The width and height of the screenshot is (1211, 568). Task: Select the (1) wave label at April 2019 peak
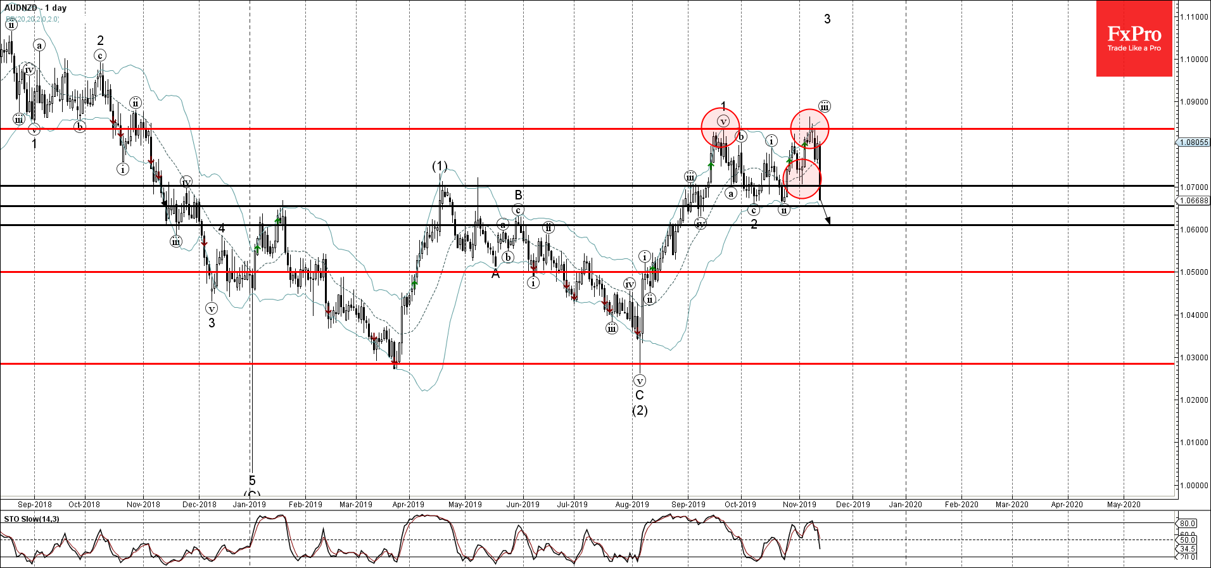(x=440, y=166)
